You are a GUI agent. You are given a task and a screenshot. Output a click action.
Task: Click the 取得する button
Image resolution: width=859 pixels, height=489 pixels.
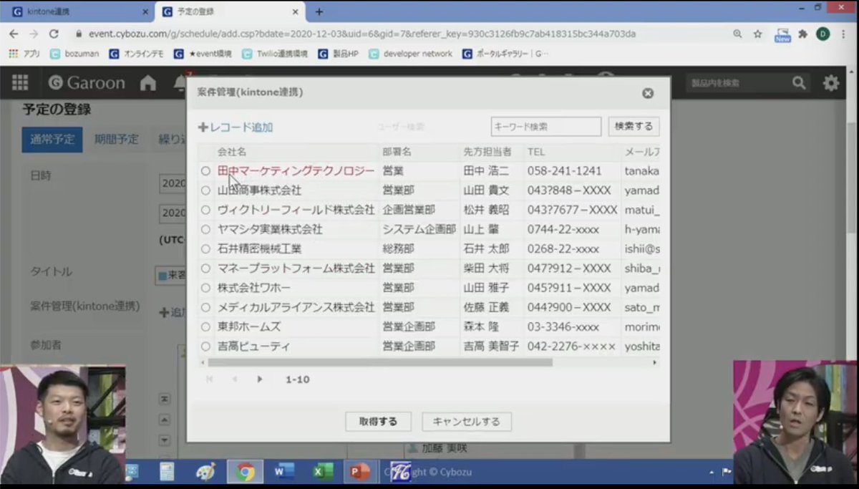[x=378, y=422]
